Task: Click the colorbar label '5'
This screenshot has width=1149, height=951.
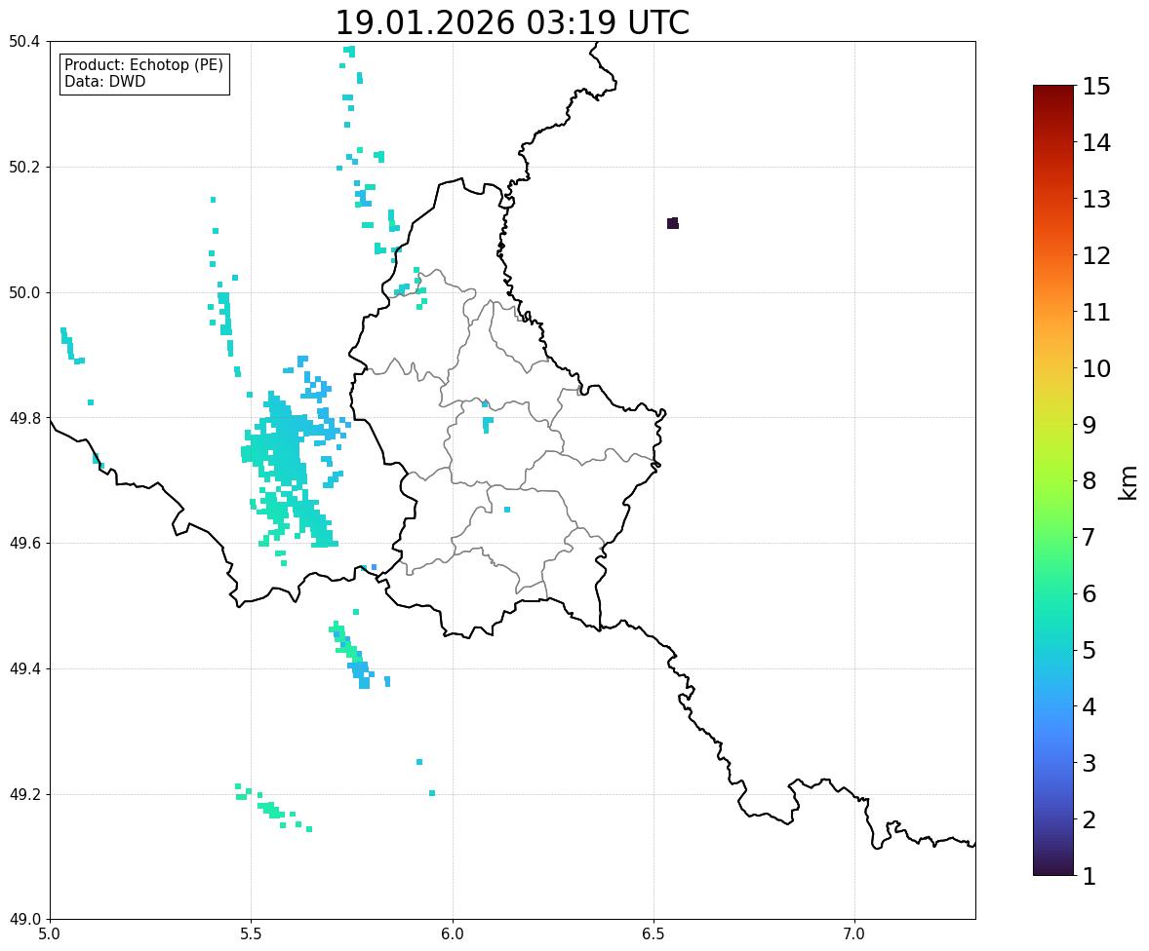Action: [1089, 650]
